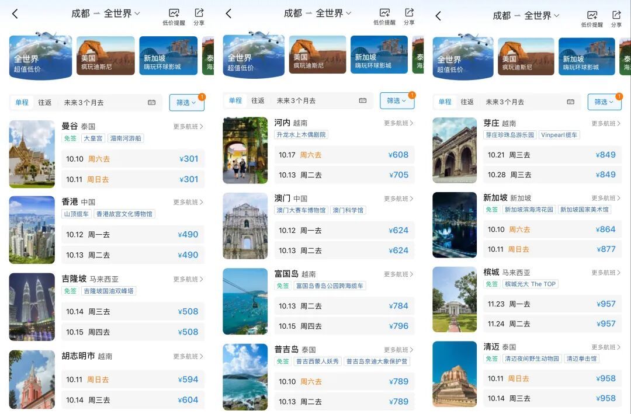Open the 吉隆坡 Petronas towers thumbnail
Image resolution: width=631 pixels, height=414 pixels.
pyautogui.click(x=32, y=307)
